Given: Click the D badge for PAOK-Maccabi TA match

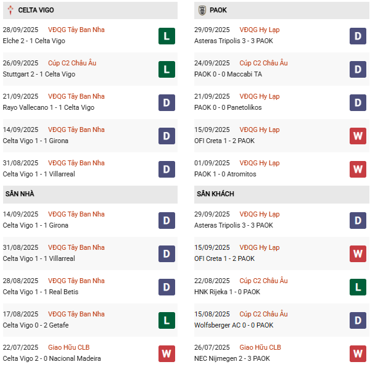Looking at the screenshot, I should [358, 69].
